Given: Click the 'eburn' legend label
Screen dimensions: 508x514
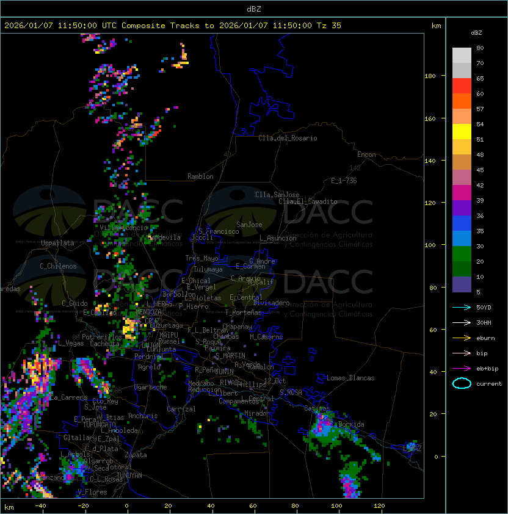Looking at the screenshot, I should (x=485, y=338).
